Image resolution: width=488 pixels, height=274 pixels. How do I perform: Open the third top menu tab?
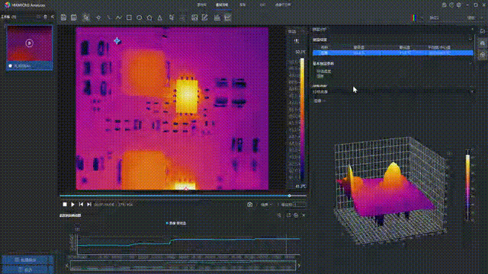coord(242,5)
